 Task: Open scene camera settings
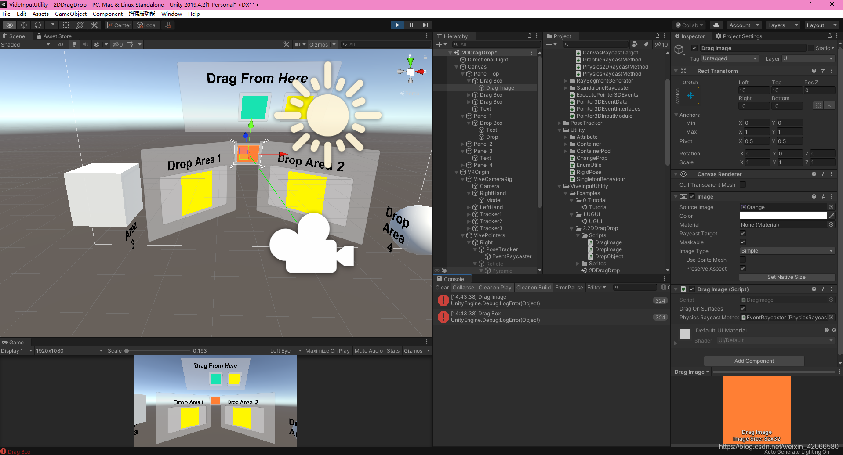[x=298, y=44]
